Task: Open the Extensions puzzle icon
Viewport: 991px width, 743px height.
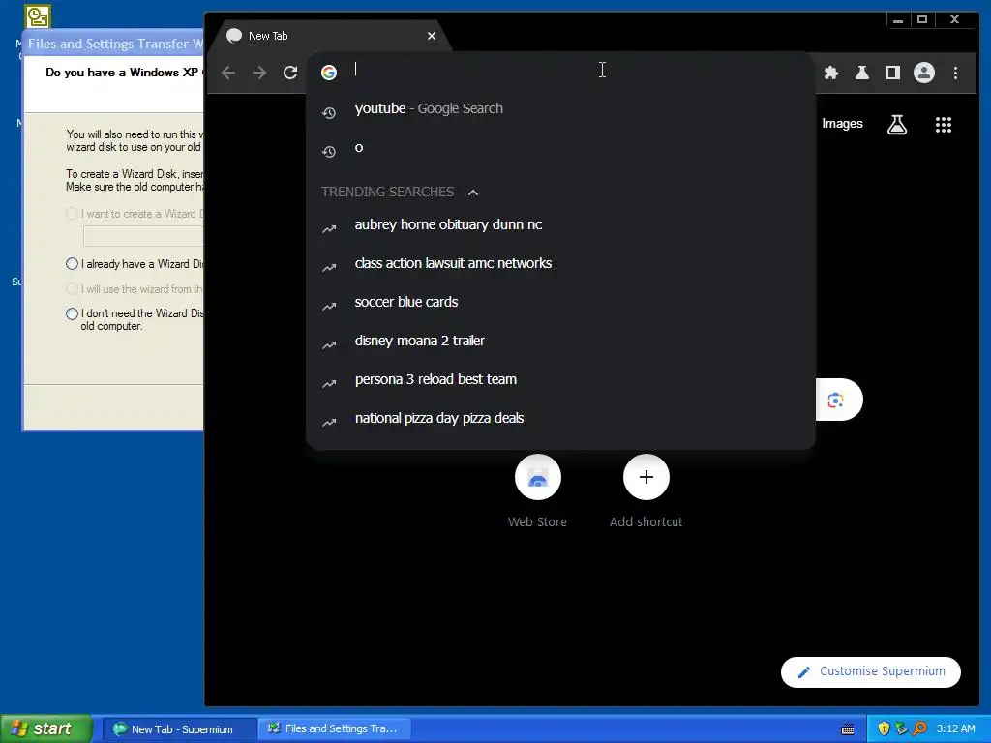Action: [x=831, y=73]
